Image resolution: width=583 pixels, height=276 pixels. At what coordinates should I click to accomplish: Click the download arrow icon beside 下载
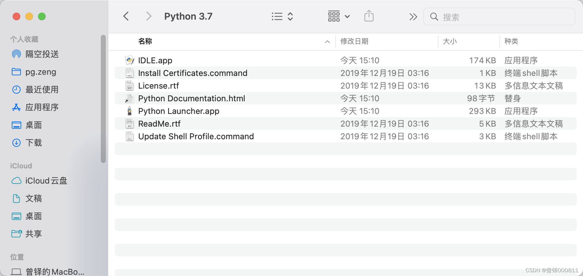[x=16, y=143]
